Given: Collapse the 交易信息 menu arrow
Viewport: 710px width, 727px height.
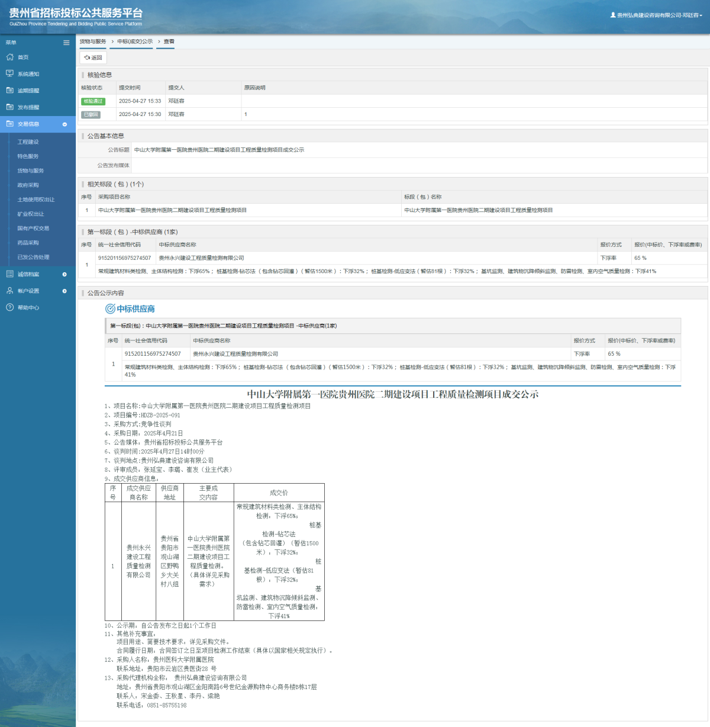Looking at the screenshot, I should coord(64,124).
